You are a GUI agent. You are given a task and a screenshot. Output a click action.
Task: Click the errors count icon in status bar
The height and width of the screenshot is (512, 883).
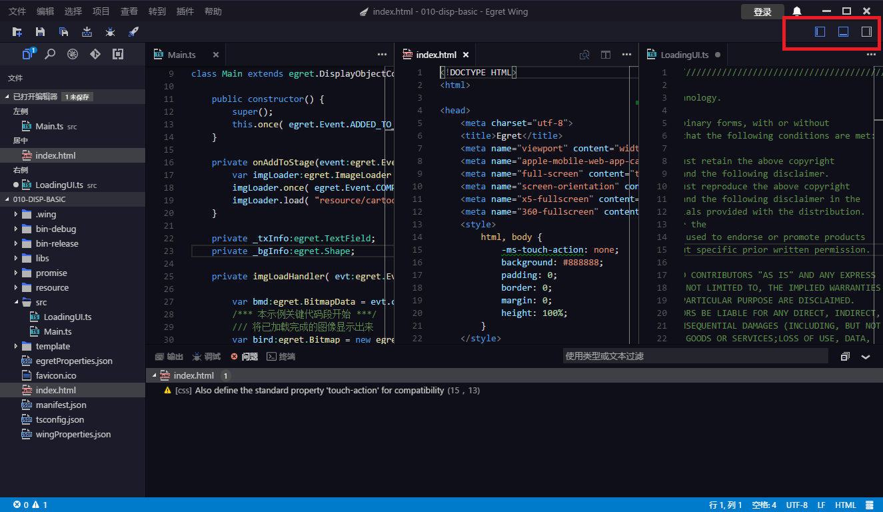(21, 505)
